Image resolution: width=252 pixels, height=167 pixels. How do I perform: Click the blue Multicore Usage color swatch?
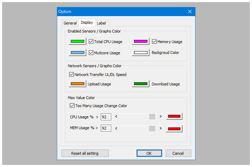coord(78,53)
